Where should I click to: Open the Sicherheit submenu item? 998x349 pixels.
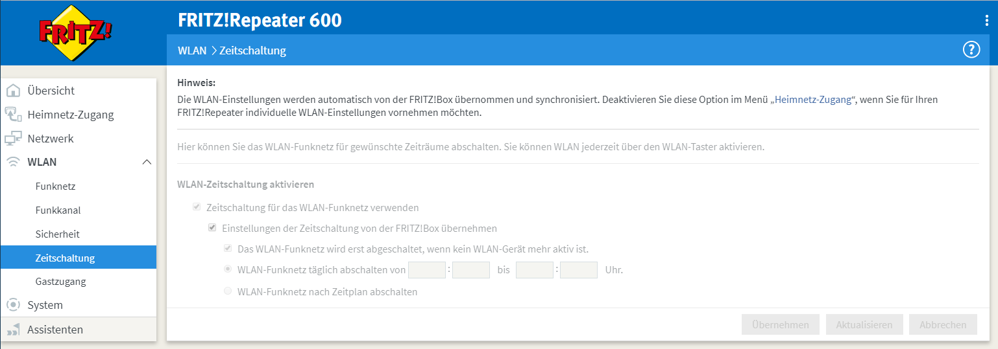click(57, 234)
